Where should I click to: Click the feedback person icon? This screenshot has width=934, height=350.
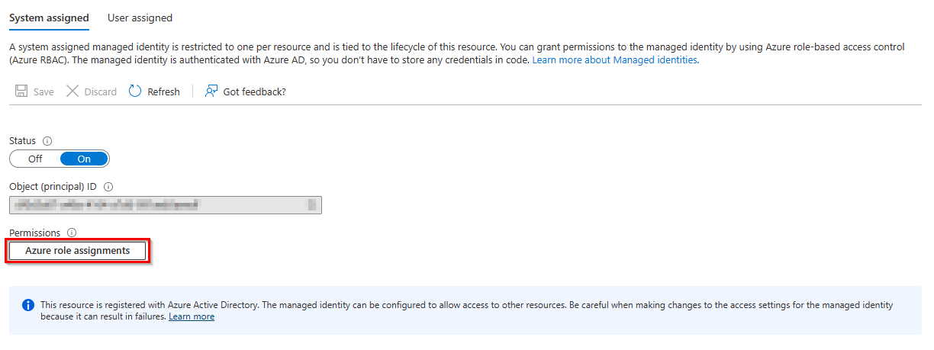211,92
